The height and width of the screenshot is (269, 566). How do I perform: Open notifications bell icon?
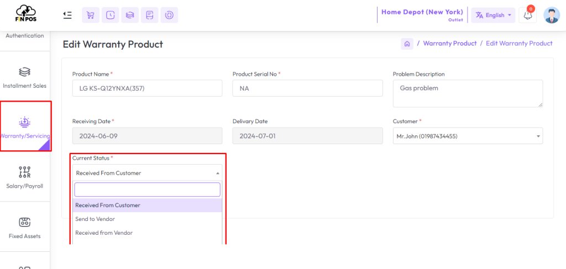(x=527, y=15)
